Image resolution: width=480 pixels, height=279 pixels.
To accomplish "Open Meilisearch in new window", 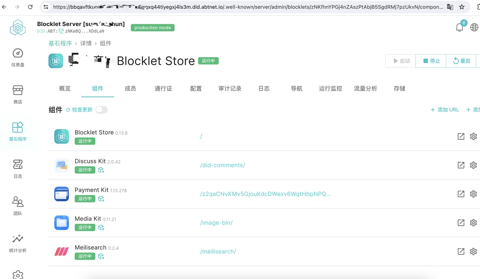I will pos(461,251).
